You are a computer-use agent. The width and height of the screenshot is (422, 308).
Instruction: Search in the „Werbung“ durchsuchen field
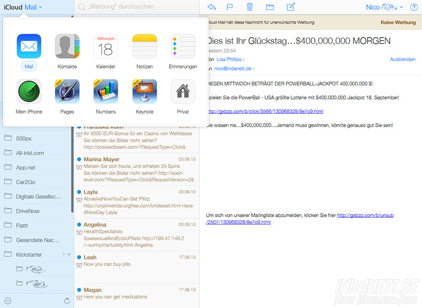137,7
